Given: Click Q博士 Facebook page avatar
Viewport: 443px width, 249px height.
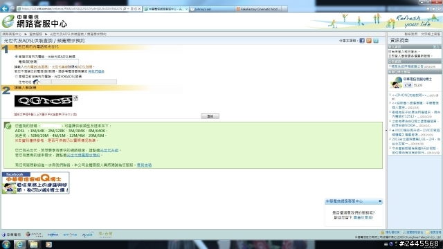Looking at the screenshot, I should (396, 82).
